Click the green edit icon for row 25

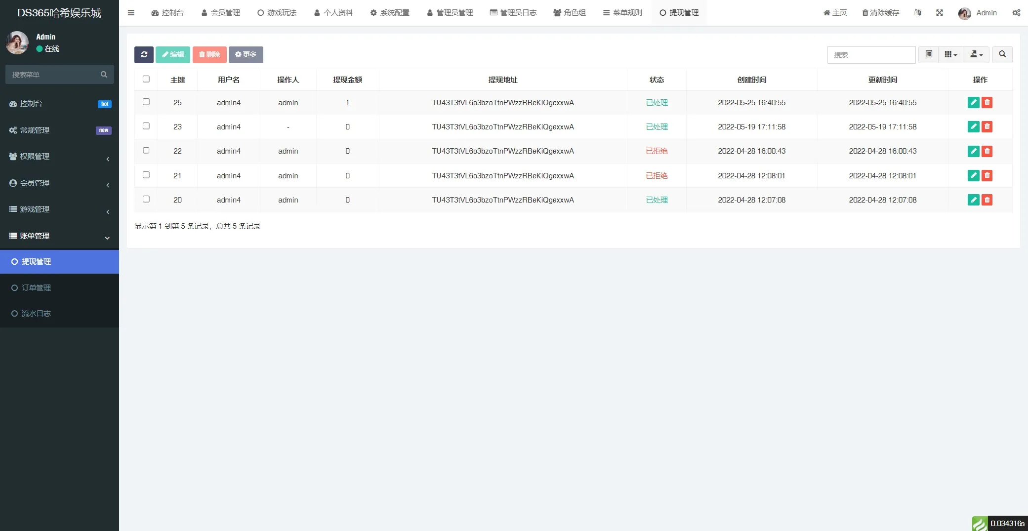coord(973,103)
